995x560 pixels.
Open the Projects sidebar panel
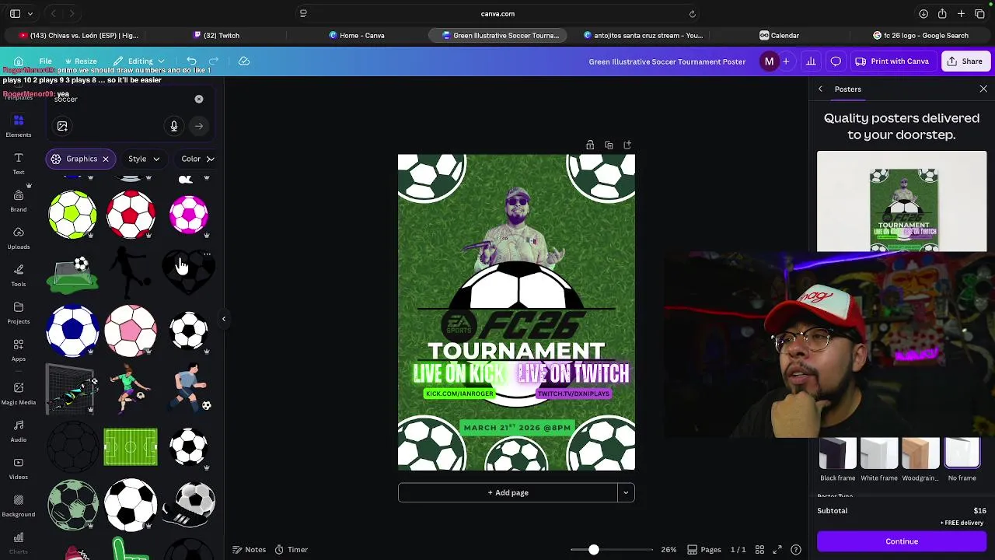pos(19,313)
